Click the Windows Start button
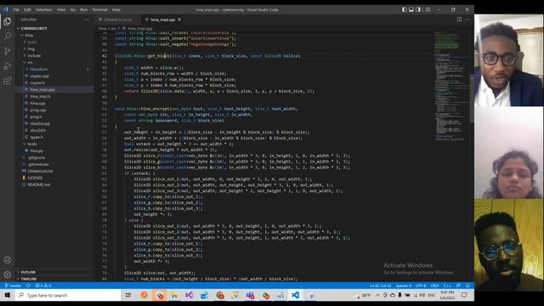 click(8, 295)
